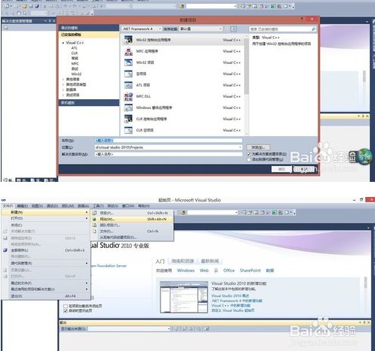
Task: Select the Win32 console application template icon
Action: 128,40
